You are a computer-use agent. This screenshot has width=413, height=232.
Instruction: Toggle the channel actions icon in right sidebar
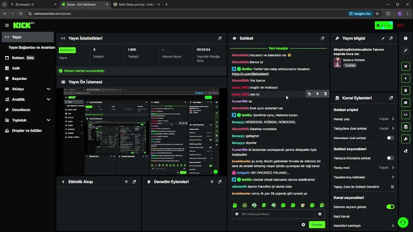(x=406, y=127)
